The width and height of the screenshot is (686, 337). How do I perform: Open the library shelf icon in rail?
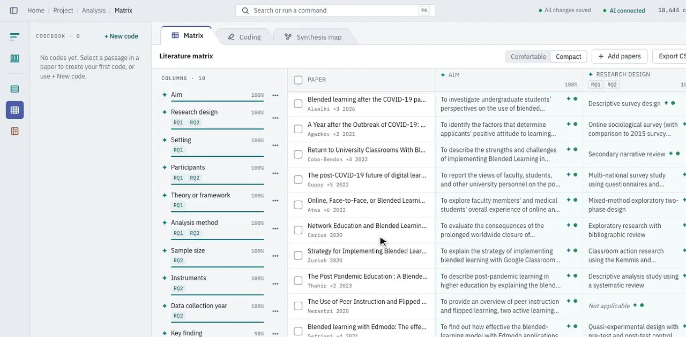14,58
